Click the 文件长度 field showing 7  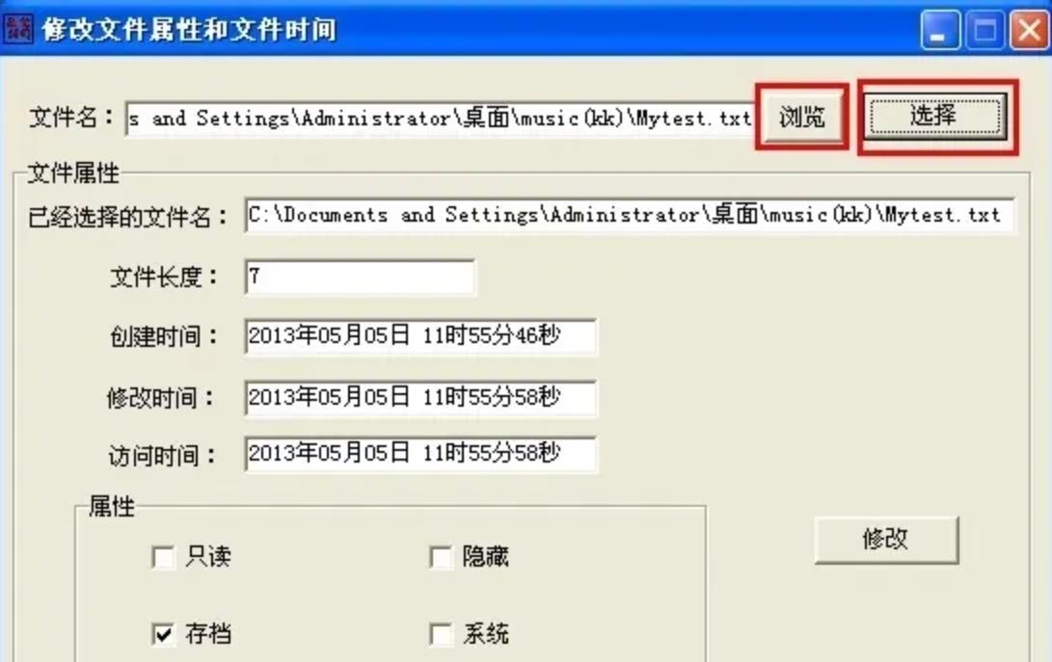tap(360, 277)
